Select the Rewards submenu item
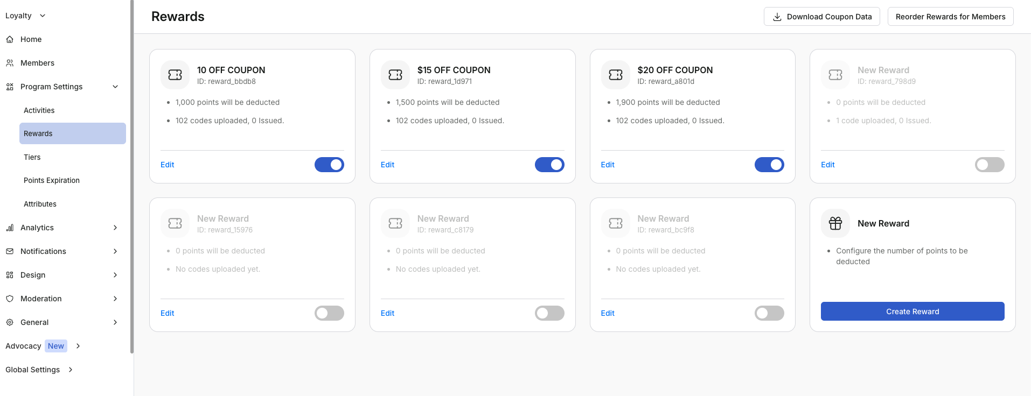1031x396 pixels. (x=73, y=133)
